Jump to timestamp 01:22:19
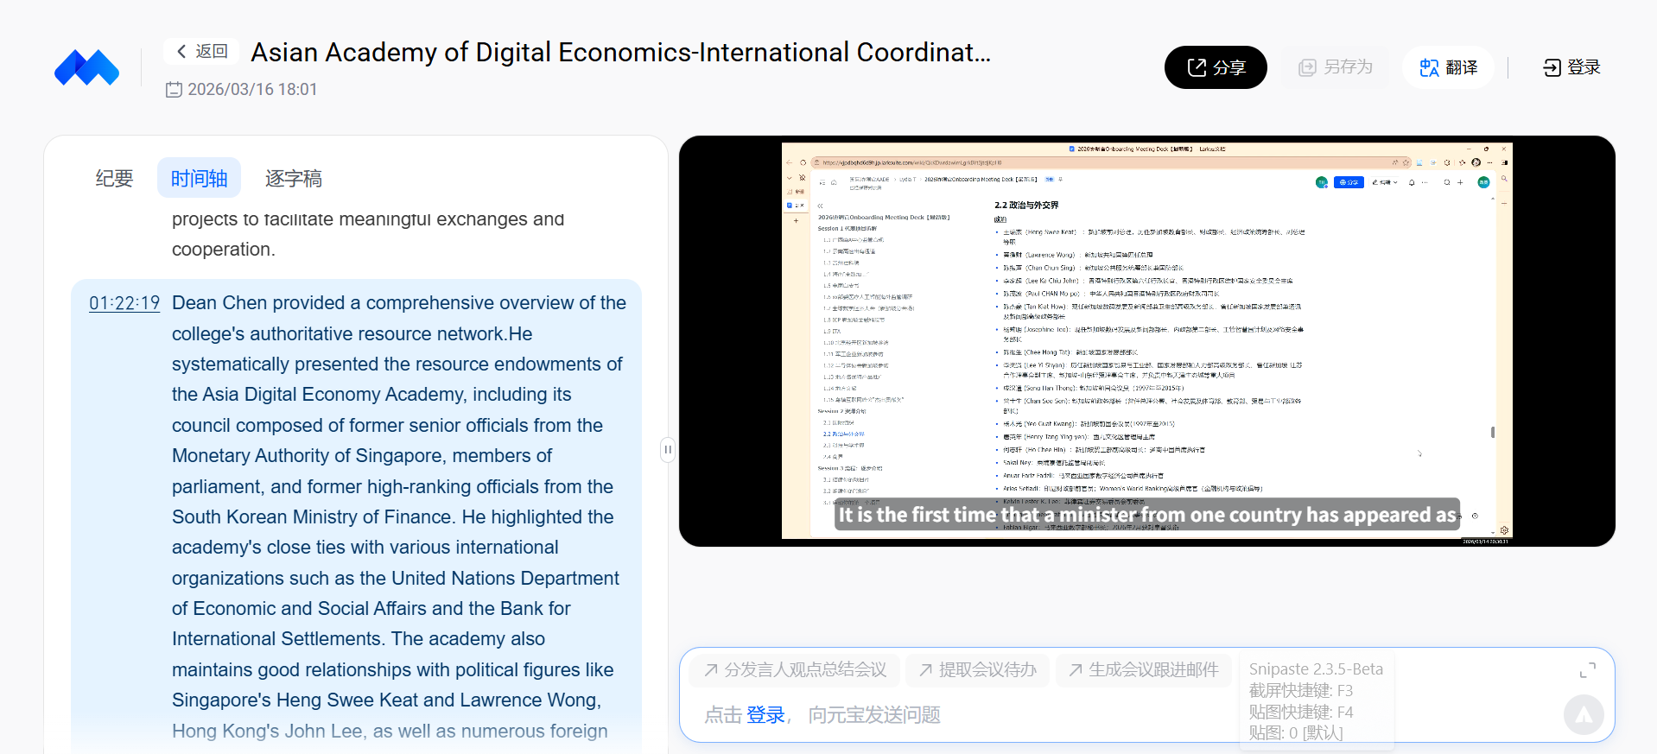The image size is (1657, 754). tap(124, 303)
